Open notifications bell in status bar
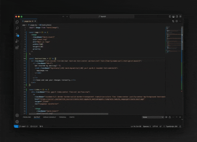This screenshot has width=197, height=142. pos(180,126)
